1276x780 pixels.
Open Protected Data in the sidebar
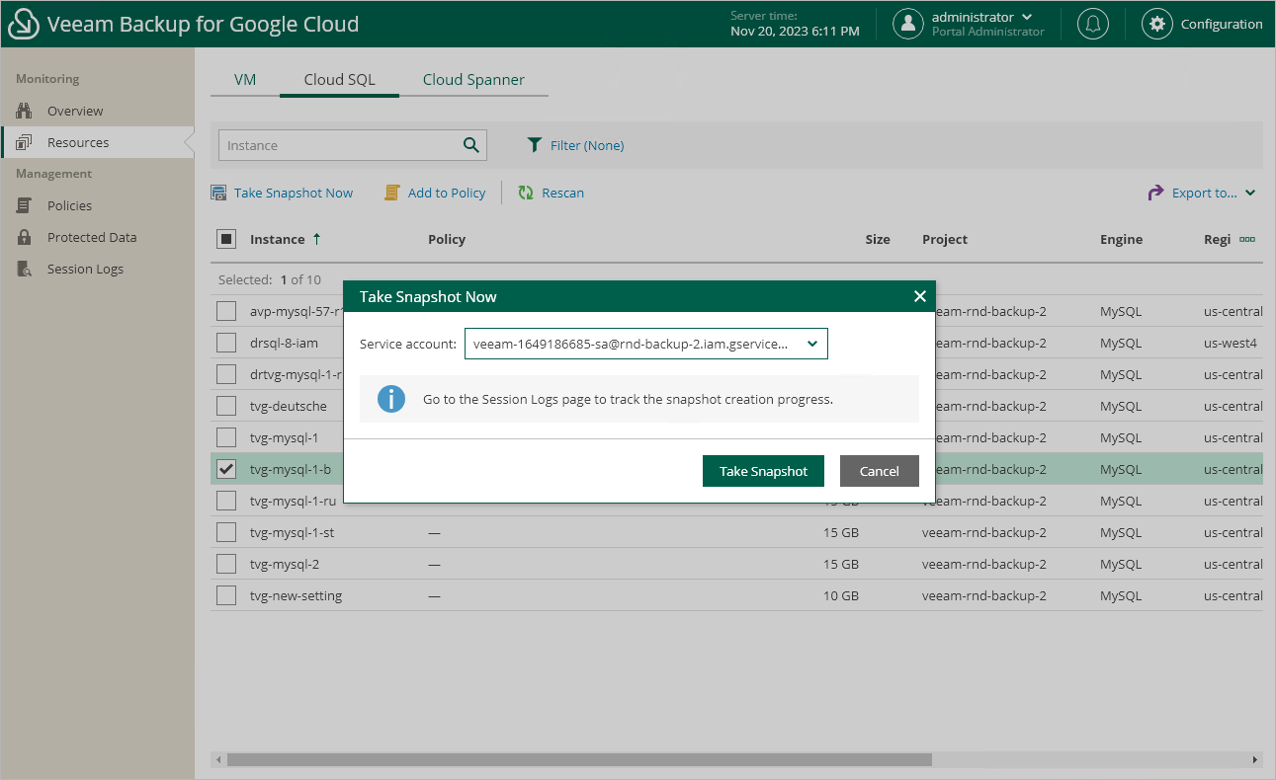(92, 237)
